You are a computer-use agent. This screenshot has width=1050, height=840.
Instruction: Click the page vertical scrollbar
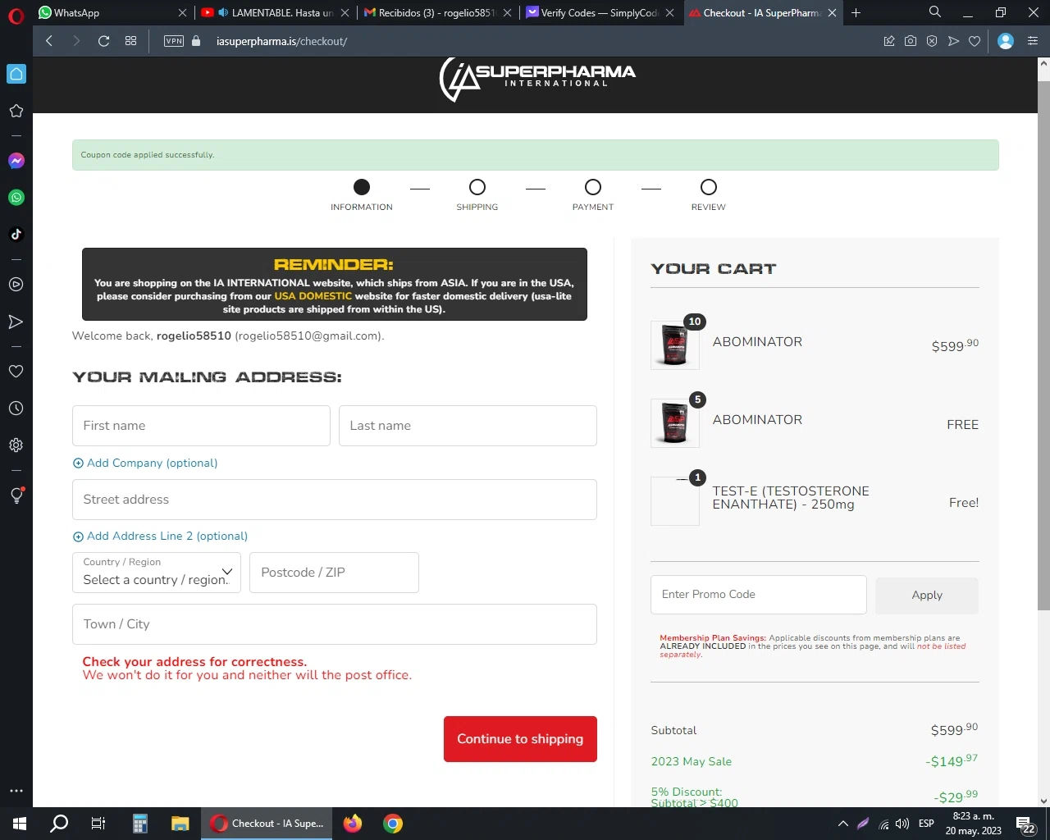(1043, 345)
